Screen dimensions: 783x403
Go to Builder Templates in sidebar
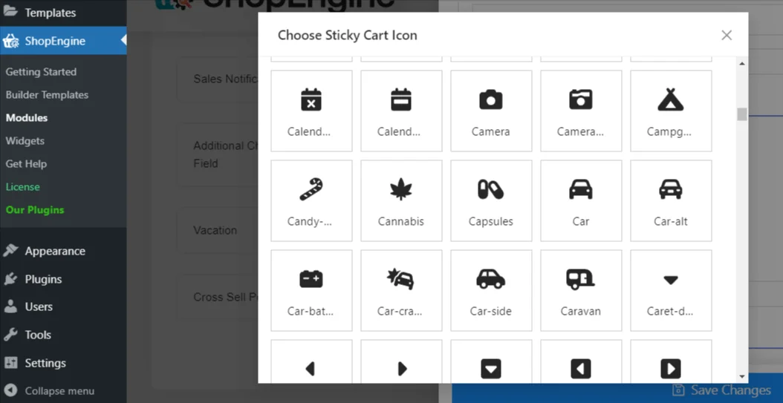[47, 95]
